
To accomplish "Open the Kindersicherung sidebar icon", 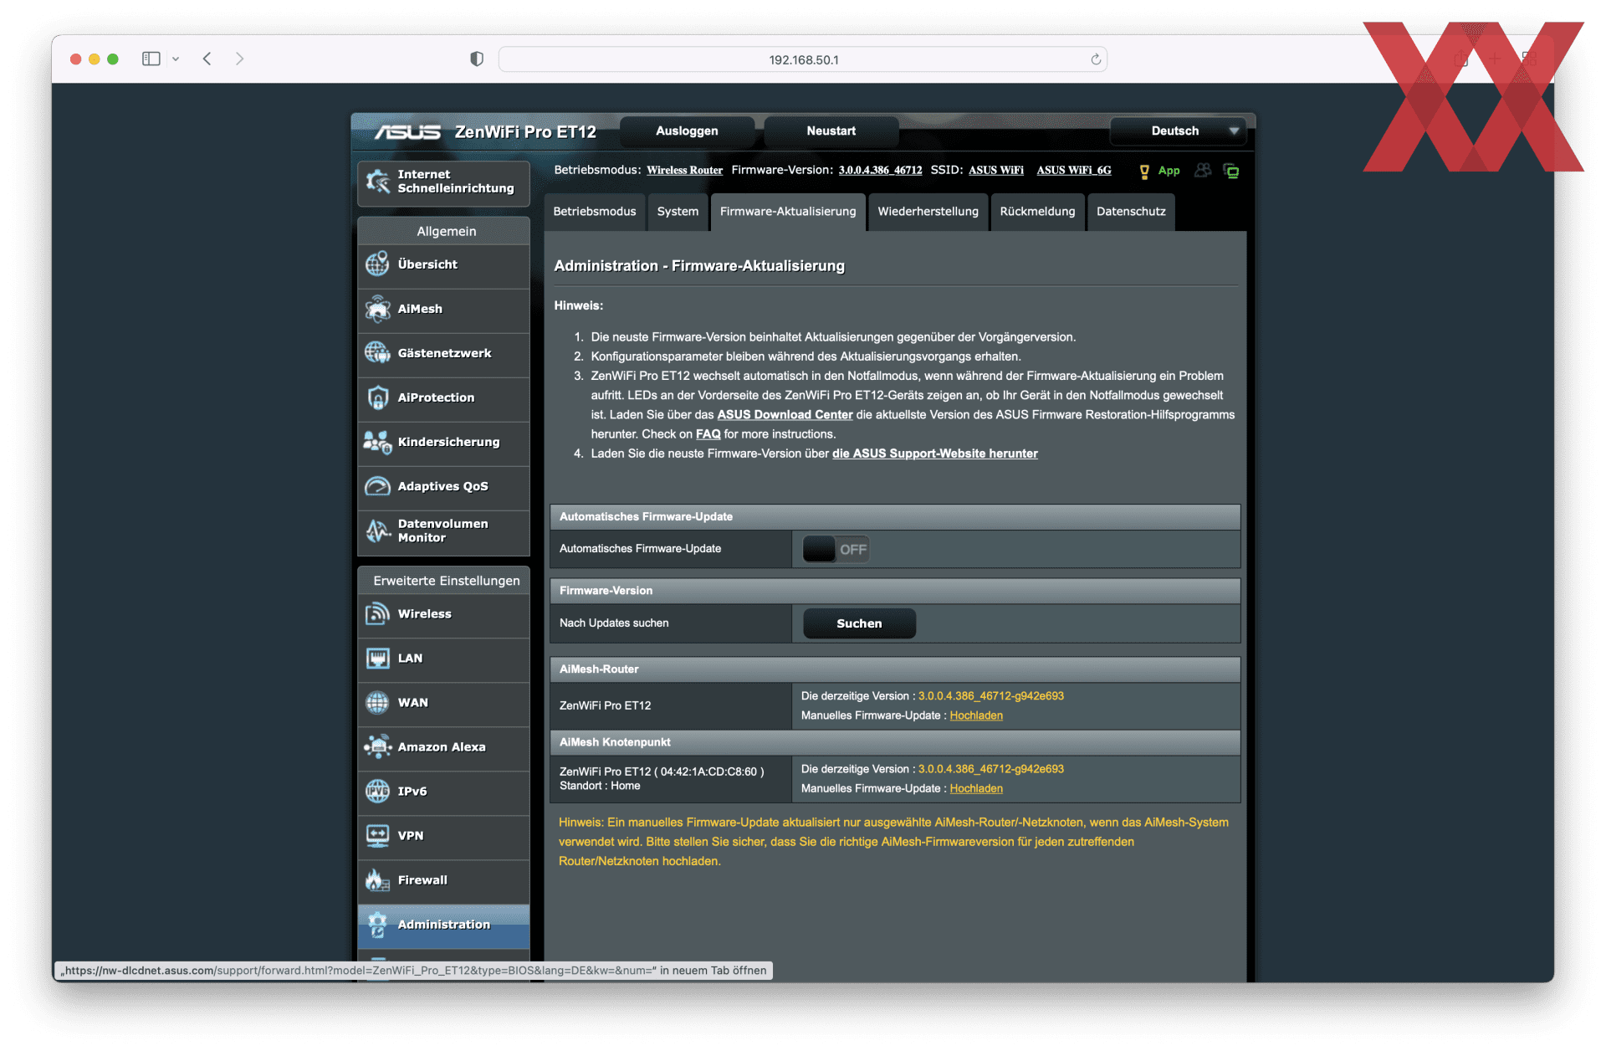I will click(377, 442).
